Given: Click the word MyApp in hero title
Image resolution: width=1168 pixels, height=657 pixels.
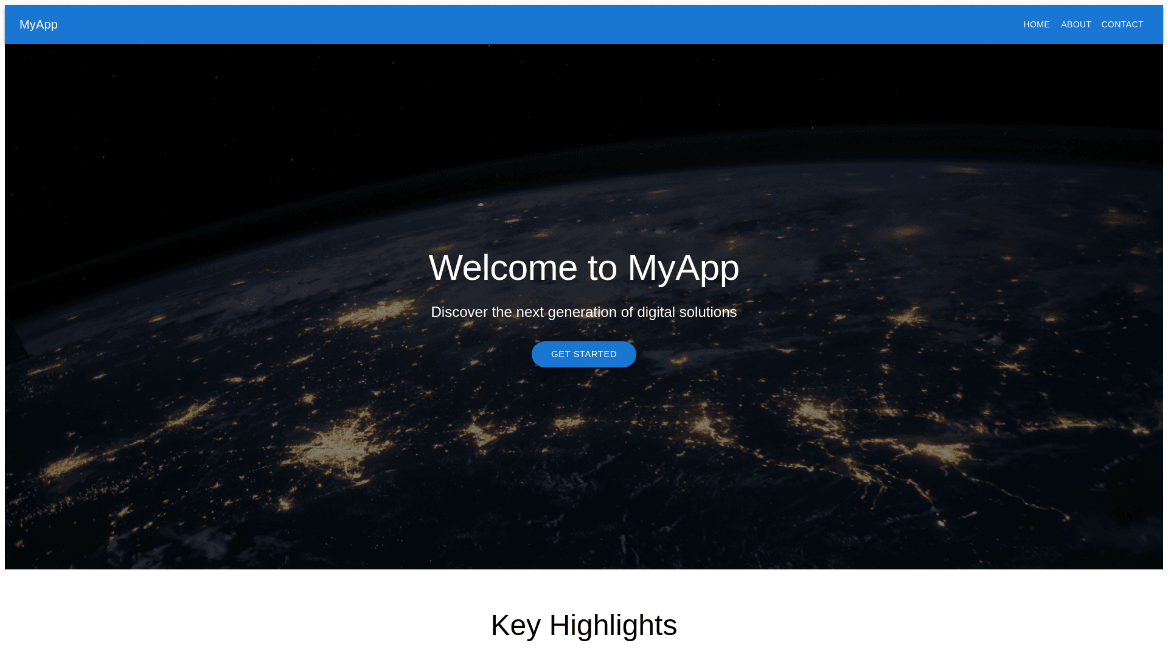Looking at the screenshot, I should click(683, 268).
